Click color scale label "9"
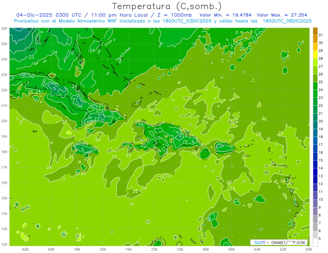The height and width of the screenshot is (253, 328). 320,207
